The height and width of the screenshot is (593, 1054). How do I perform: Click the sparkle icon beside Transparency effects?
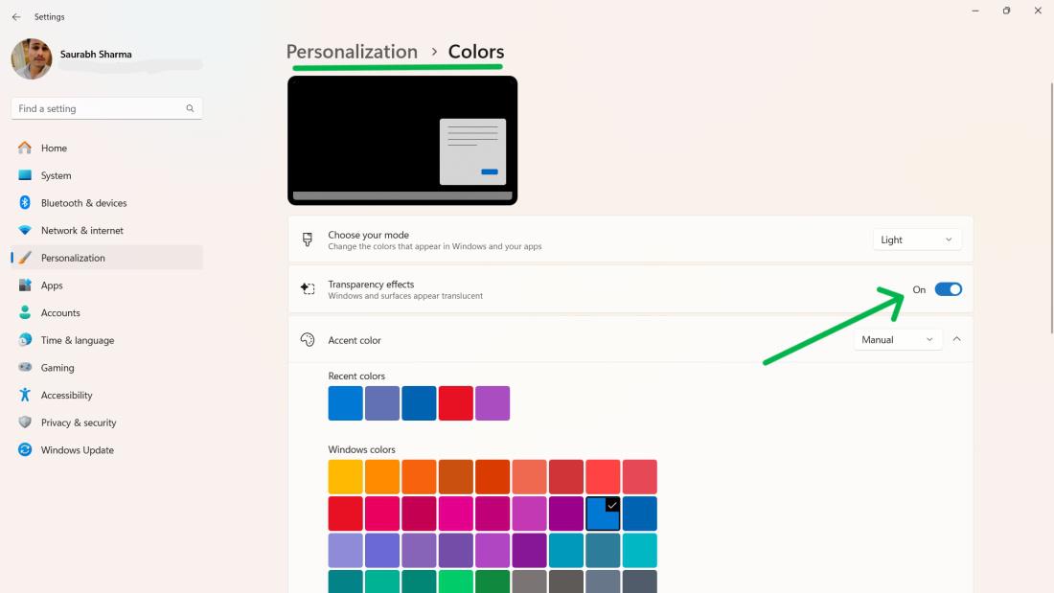[308, 289]
